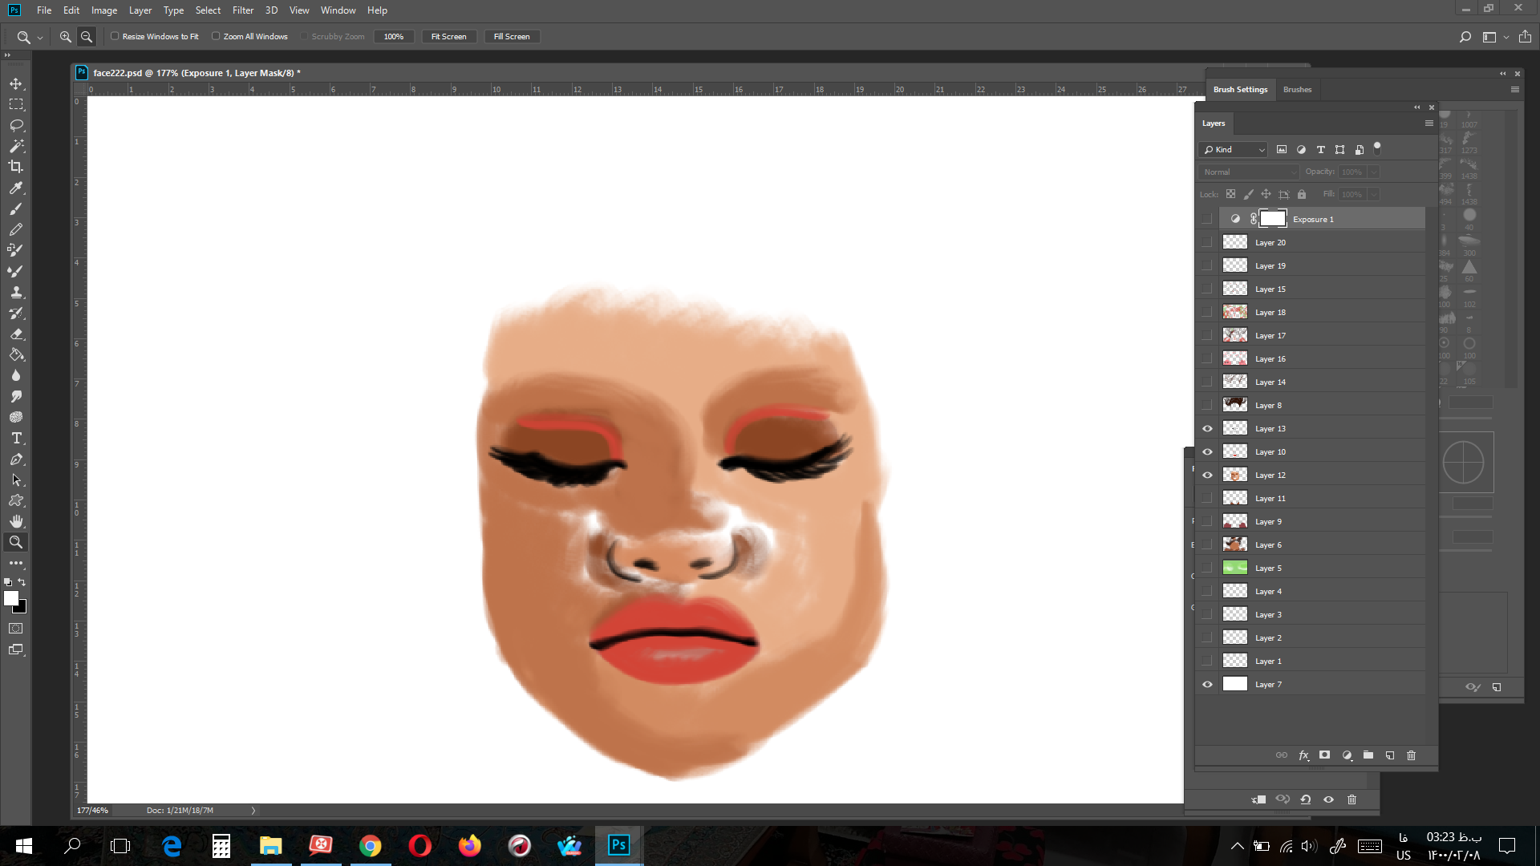
Task: Open the Brush Settings panel menu
Action: pyautogui.click(x=1515, y=90)
